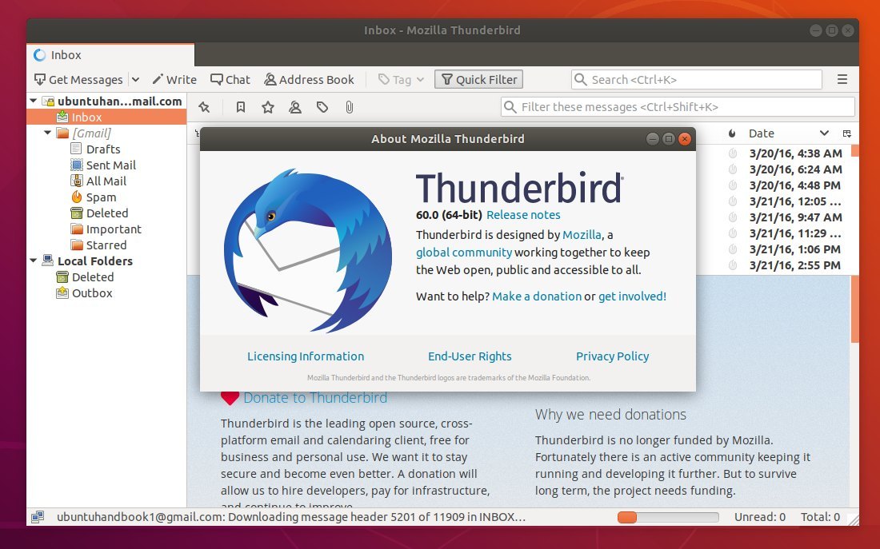880x549 pixels.
Task: Select the message dated 3/20/16, 6:24 AM
Action: 795,169
